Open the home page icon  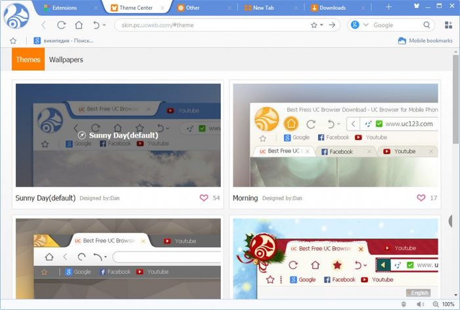click(x=79, y=25)
